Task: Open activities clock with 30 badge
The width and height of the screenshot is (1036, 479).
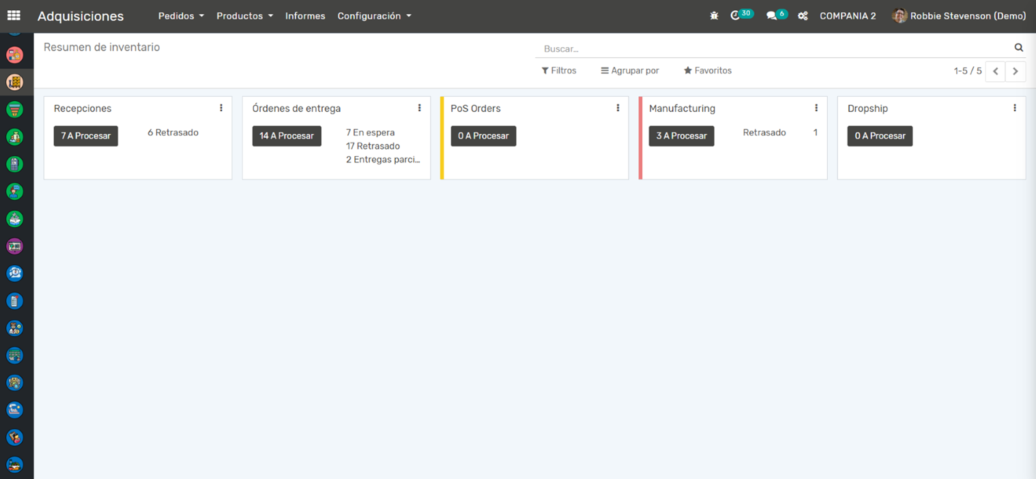Action: (736, 16)
